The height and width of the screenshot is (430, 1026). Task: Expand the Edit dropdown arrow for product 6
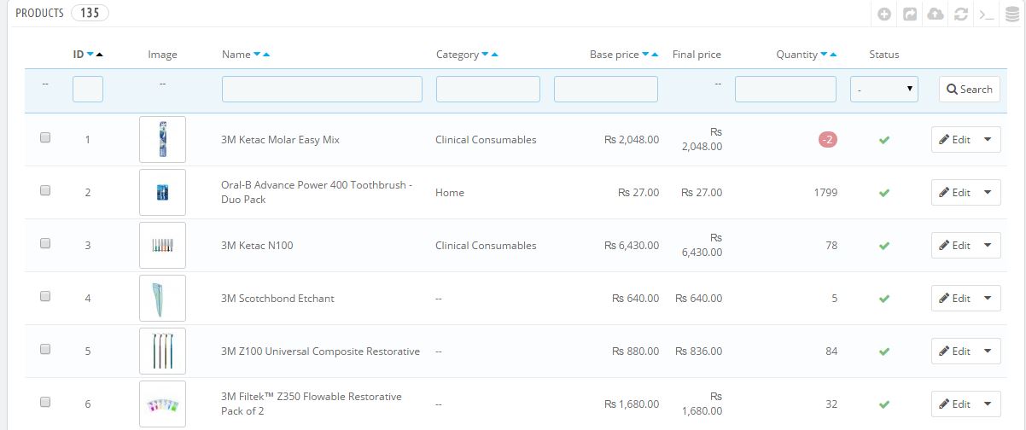coord(988,404)
